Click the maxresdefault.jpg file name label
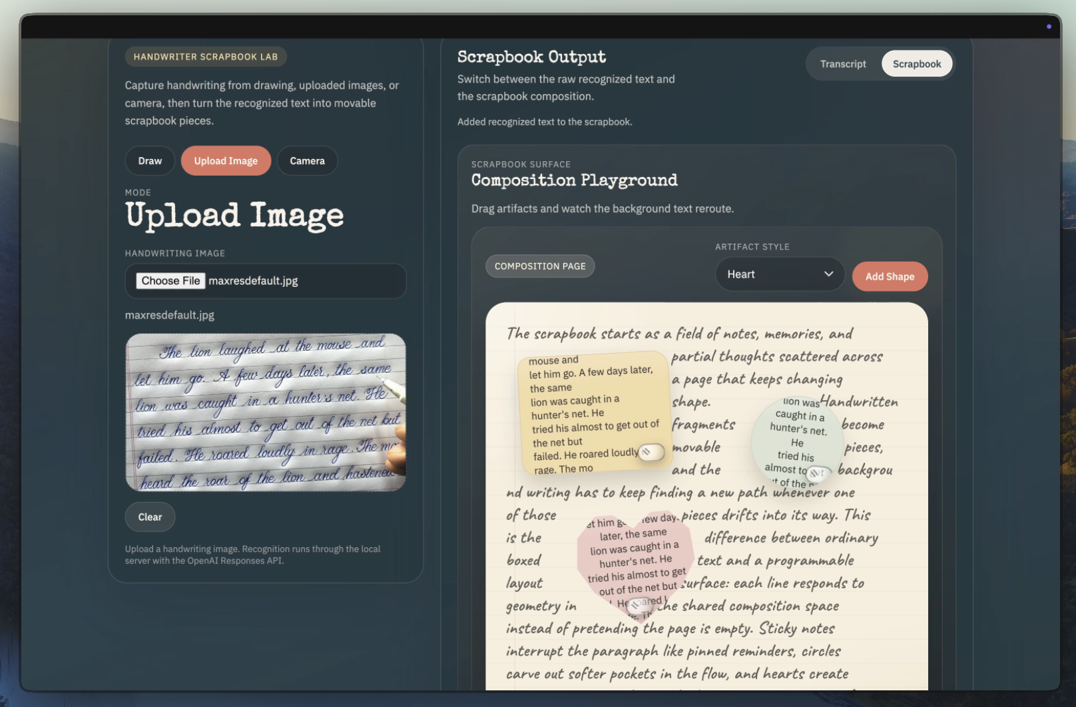Screen dimensions: 1076x707 point(169,314)
